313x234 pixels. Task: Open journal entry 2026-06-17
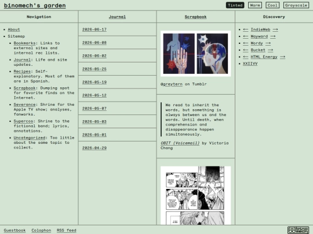[x=94, y=29]
